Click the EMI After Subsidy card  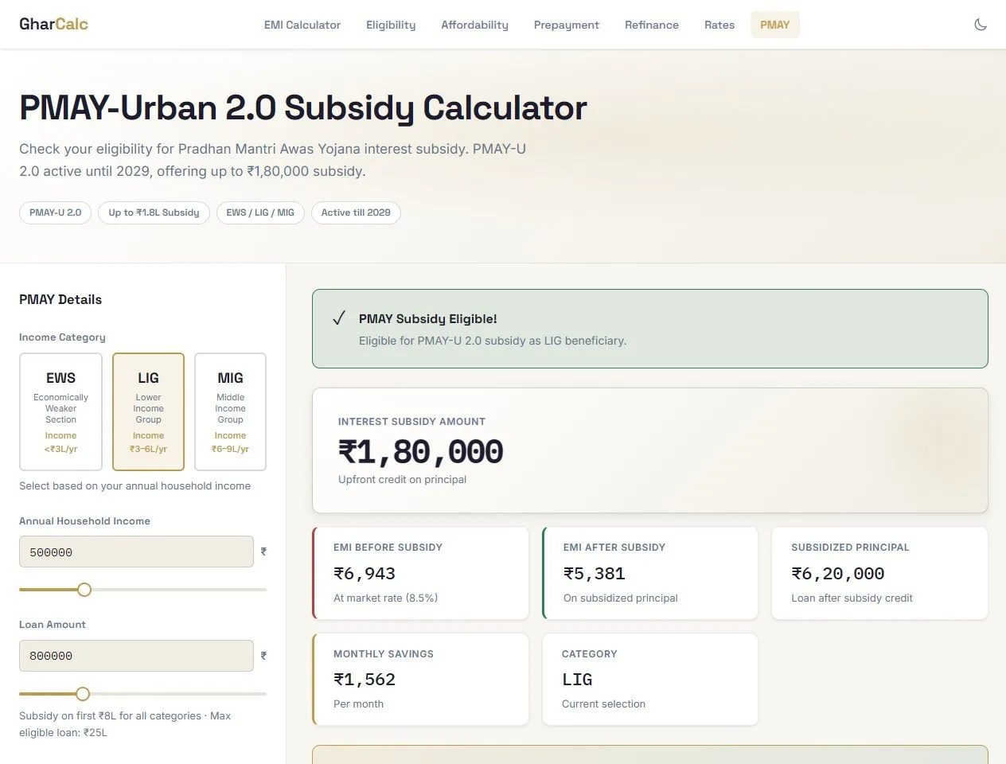(x=650, y=573)
